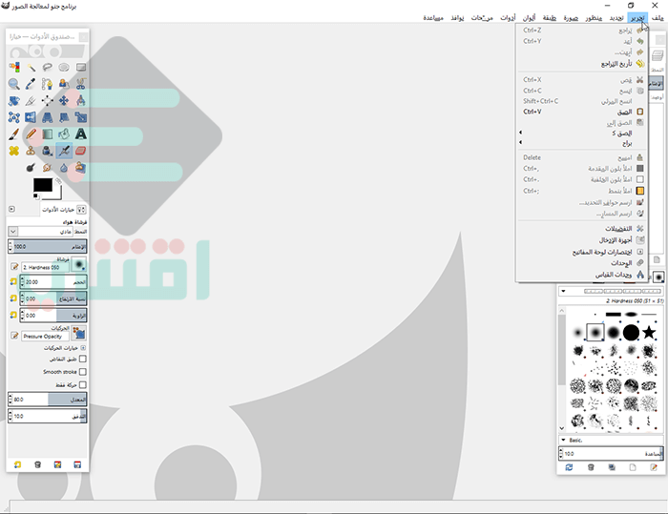The width and height of the screenshot is (668, 514).
Task: Select the Flip tool
Action: [31, 117]
